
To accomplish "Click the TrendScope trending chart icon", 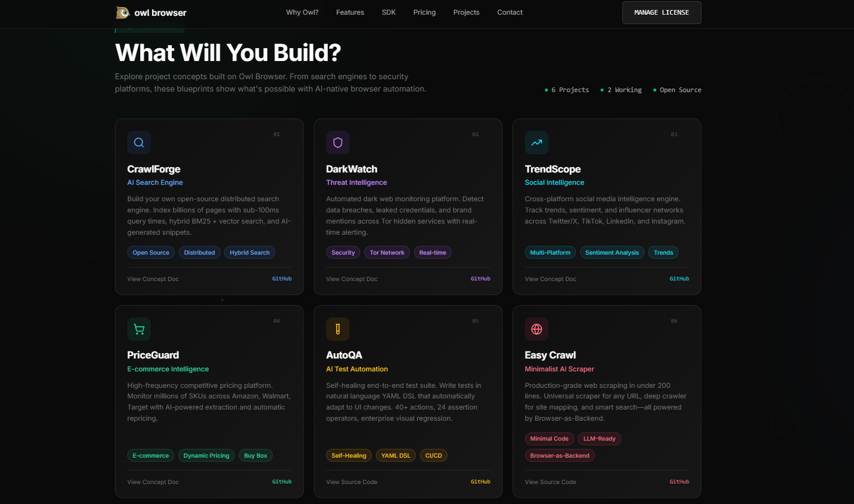I will pos(536,142).
